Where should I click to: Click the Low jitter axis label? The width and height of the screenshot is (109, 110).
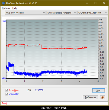pos(4,78)
